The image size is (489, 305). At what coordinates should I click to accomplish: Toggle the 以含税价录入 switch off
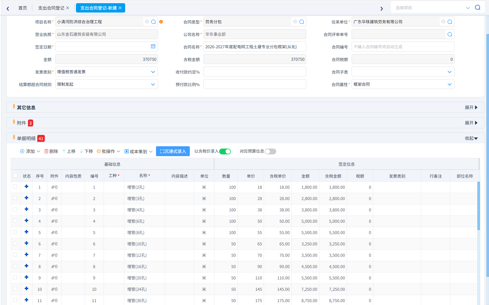point(225,151)
